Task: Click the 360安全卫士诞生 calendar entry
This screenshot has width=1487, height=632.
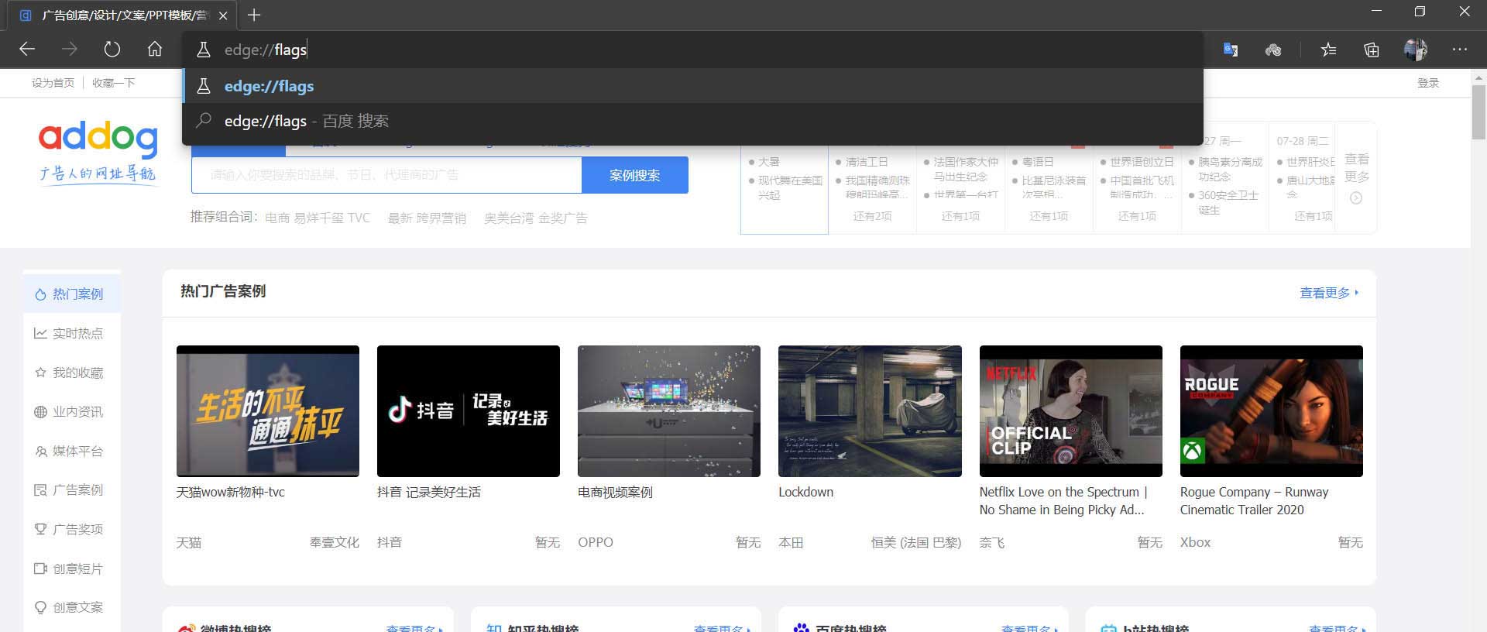Action: [x=1228, y=202]
